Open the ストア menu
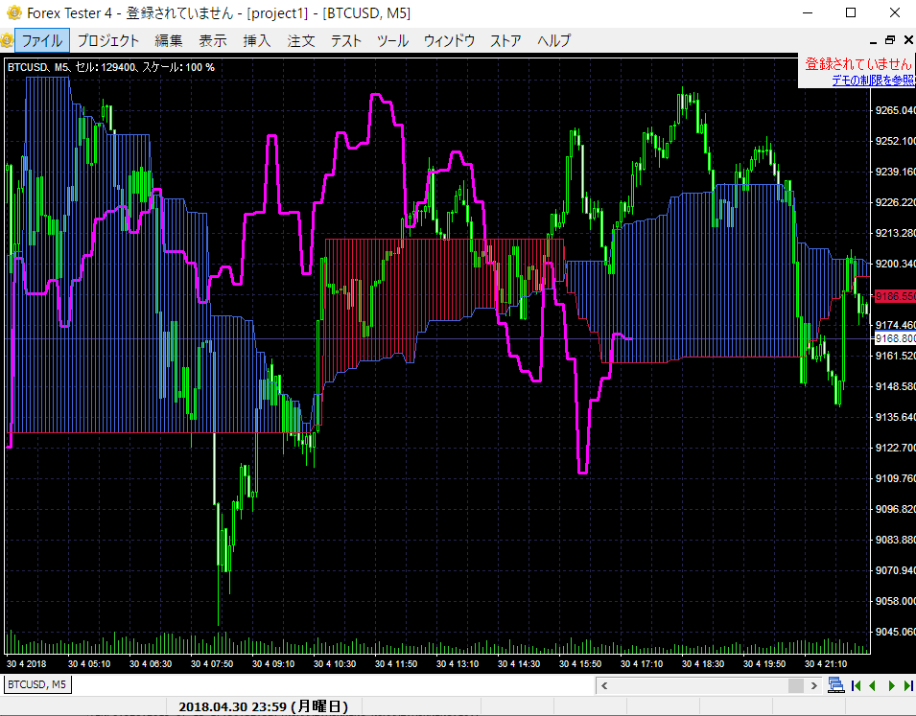916x716 pixels. coord(505,41)
